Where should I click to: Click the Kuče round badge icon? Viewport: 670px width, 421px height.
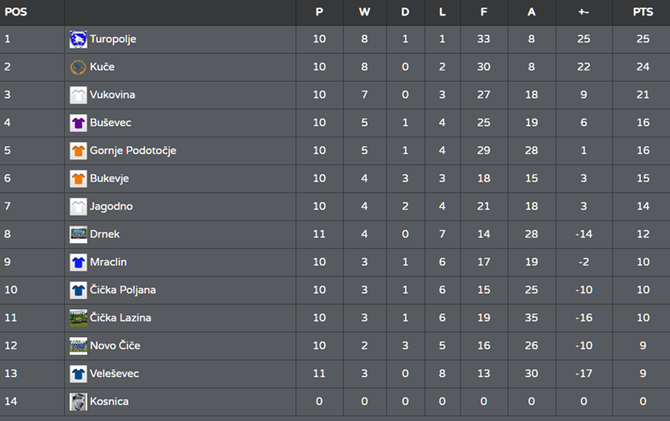coord(78,67)
